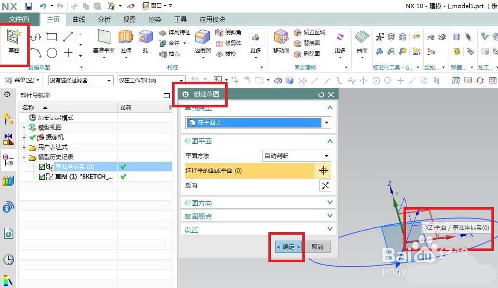Select the 摄像机 tree item
This screenshot has width=498, height=288.
point(50,137)
